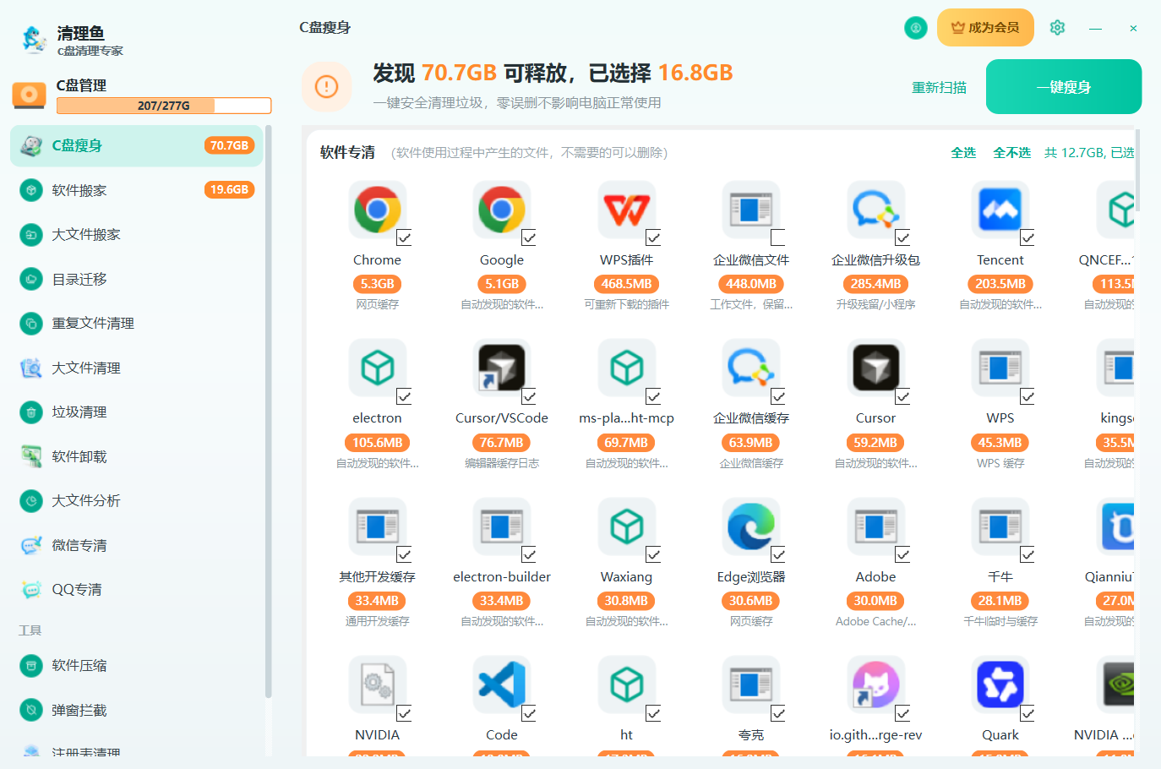Click the 企业微信升级包 icon

(x=875, y=210)
